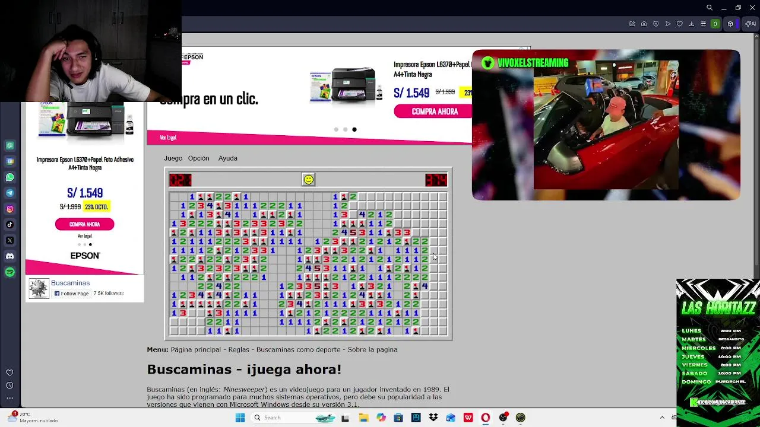The width and height of the screenshot is (760, 427).
Task: Open Telegram in the Opera sidebar
Action: pyautogui.click(x=9, y=193)
